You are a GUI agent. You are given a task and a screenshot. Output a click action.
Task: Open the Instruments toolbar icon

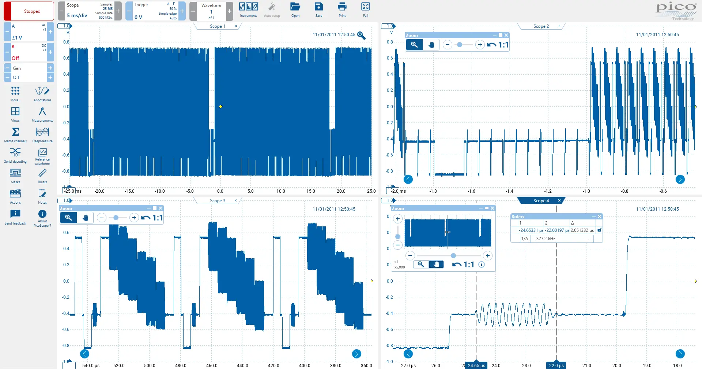coord(248,10)
